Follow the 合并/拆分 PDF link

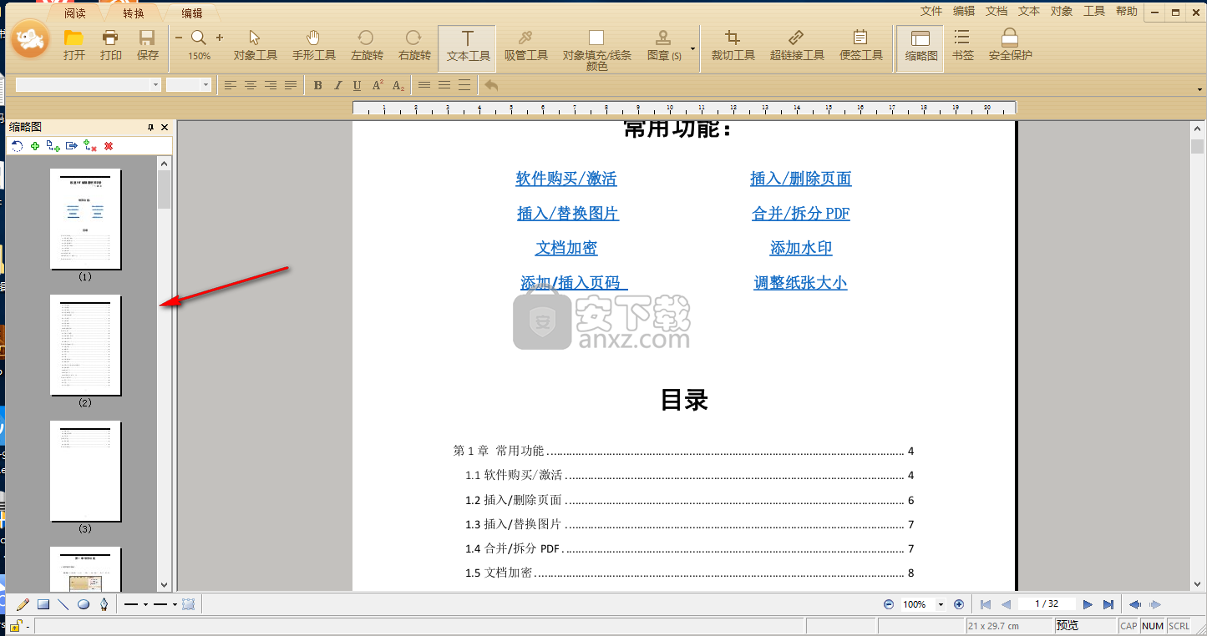tap(801, 214)
